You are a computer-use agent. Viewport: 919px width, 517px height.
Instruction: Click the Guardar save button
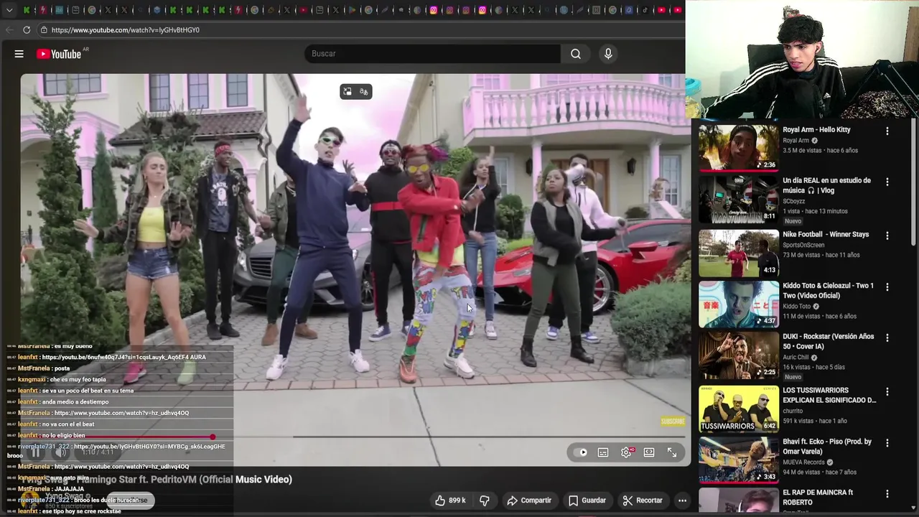(x=587, y=500)
